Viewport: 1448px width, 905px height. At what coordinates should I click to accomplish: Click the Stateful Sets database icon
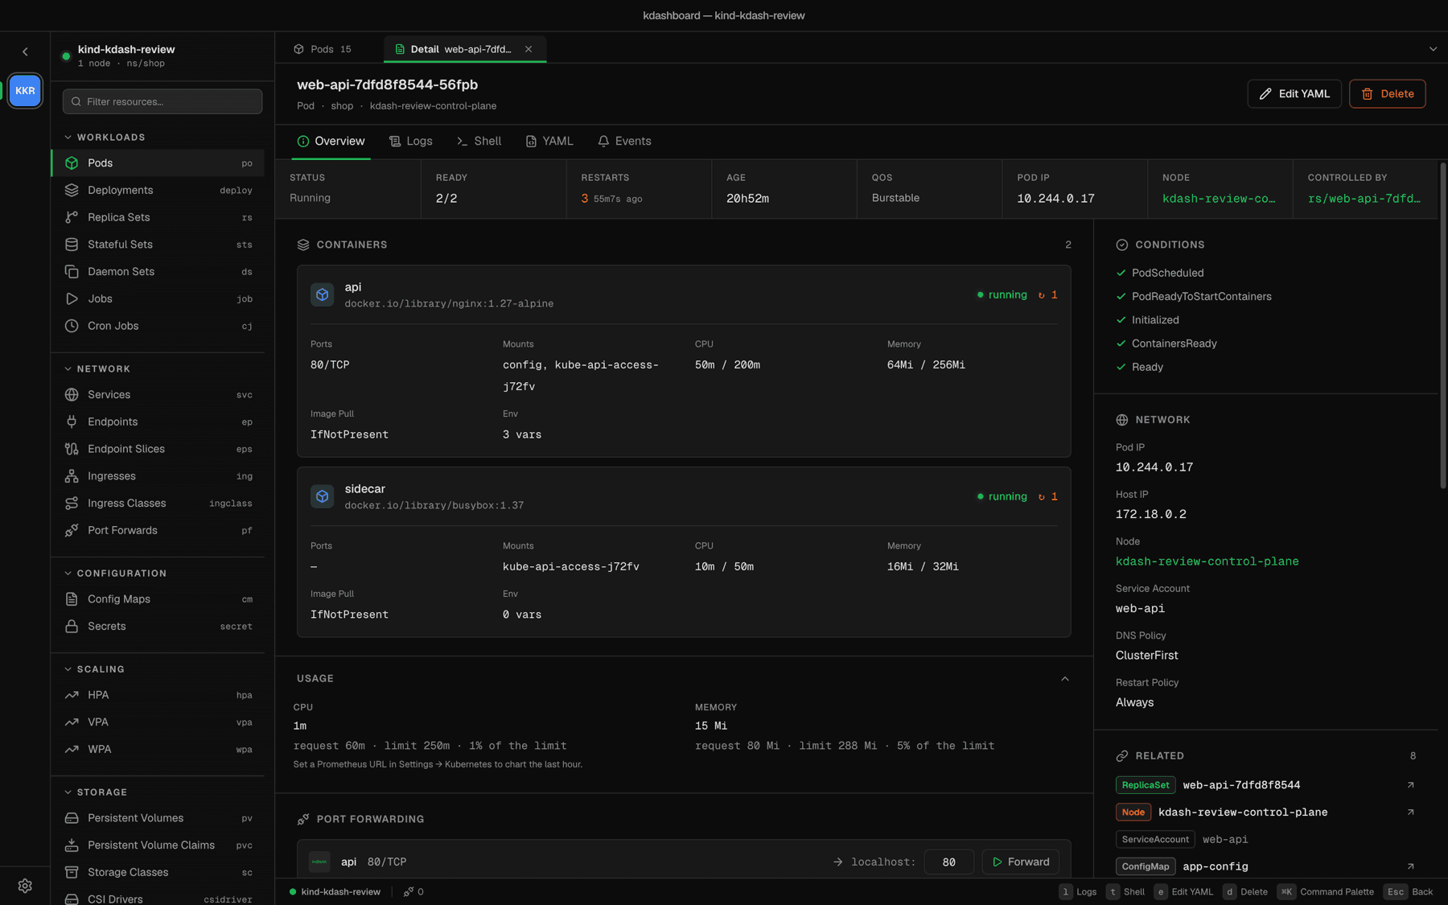(72, 245)
